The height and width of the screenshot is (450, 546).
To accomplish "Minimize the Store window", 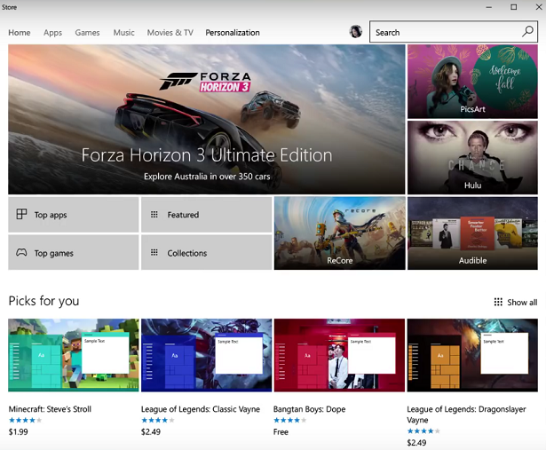I will coord(489,7).
